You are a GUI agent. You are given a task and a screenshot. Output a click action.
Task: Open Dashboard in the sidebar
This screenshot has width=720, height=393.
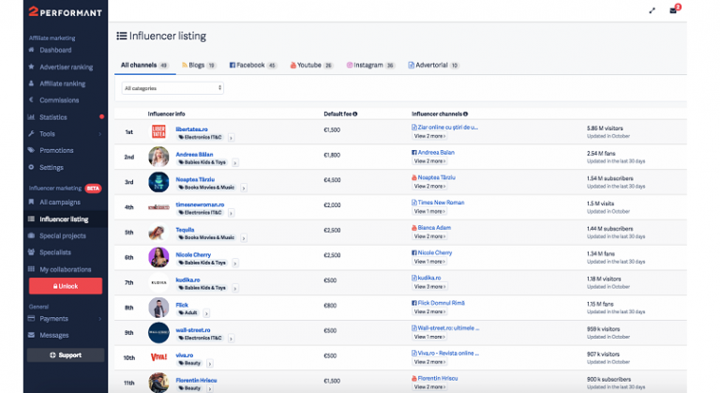[x=55, y=50]
